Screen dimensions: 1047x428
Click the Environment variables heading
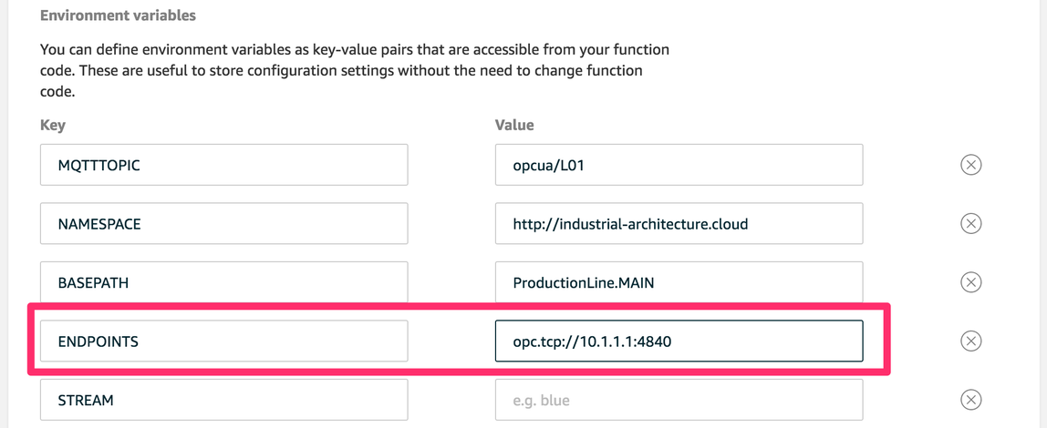click(x=118, y=15)
